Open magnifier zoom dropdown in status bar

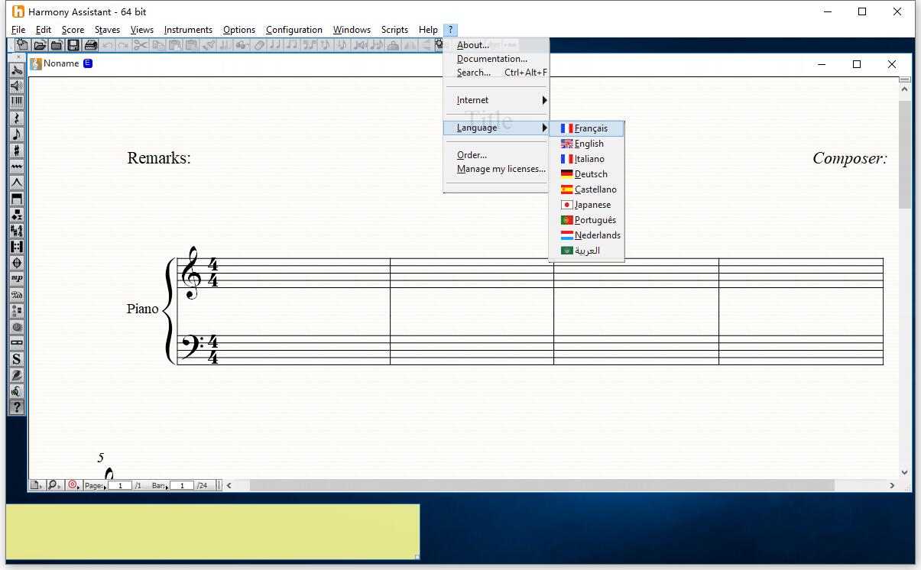pyautogui.click(x=54, y=484)
